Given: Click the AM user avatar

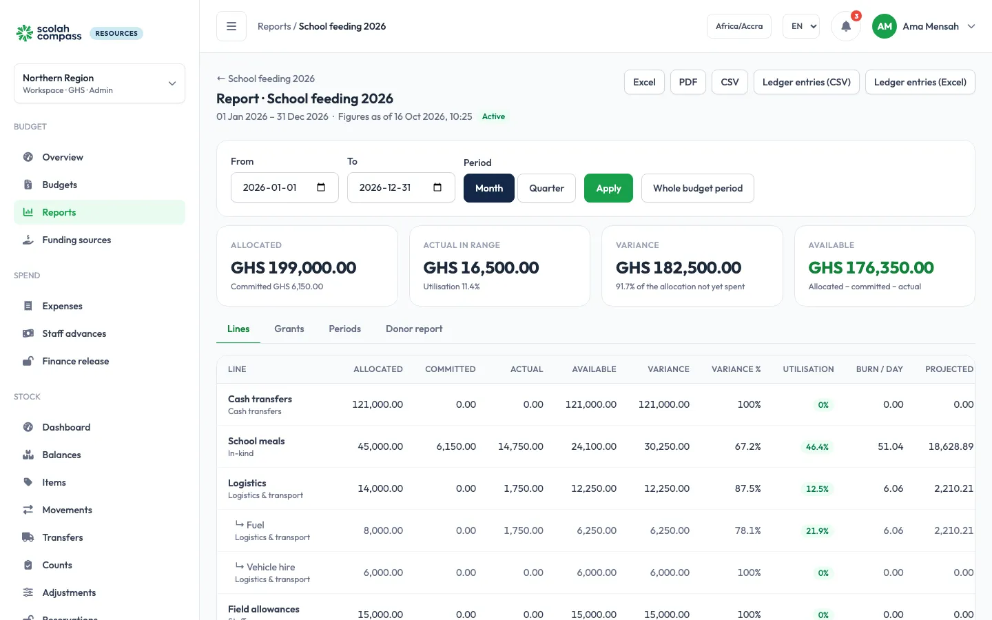Looking at the screenshot, I should click(x=885, y=26).
